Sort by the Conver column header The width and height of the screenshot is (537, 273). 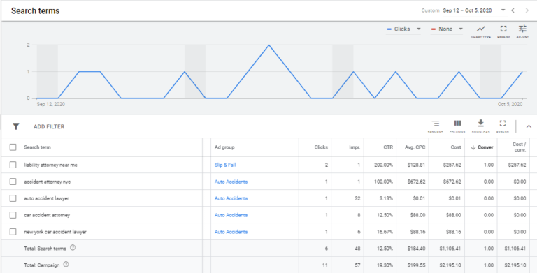[x=482, y=147]
